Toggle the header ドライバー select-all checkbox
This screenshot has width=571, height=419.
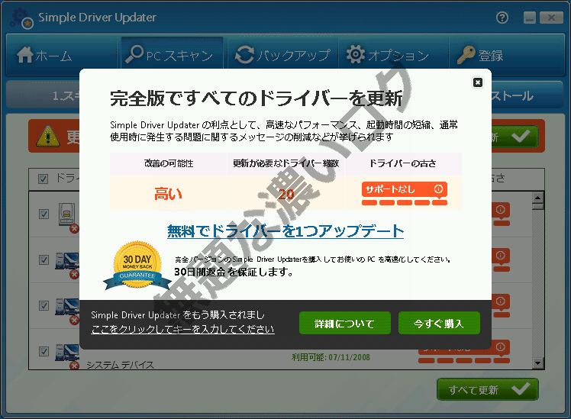(43, 179)
